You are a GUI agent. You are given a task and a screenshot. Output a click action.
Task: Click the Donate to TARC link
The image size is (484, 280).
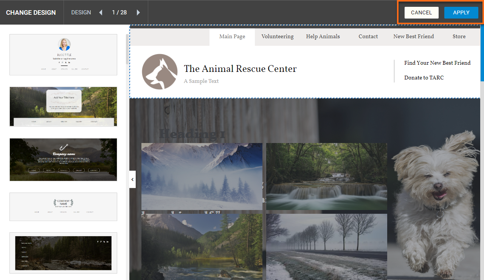pyautogui.click(x=424, y=78)
